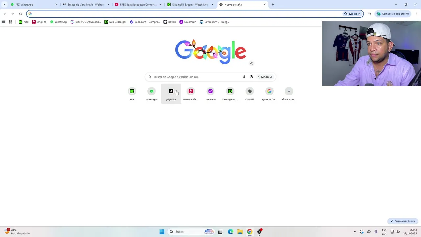This screenshot has width=421, height=237.
Task: Open the Kick Descargar bookmark
Action: [x=115, y=22]
